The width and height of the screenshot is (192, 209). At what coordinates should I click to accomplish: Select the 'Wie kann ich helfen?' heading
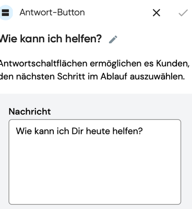pyautogui.click(x=51, y=39)
